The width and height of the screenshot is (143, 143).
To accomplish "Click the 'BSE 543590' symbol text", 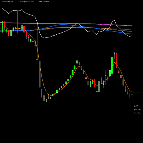I will pos(44,2).
